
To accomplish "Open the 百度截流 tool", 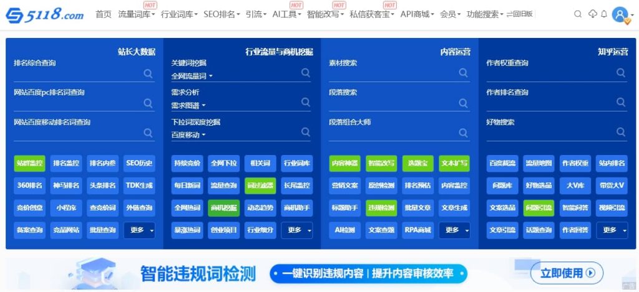I will pos(502,163).
